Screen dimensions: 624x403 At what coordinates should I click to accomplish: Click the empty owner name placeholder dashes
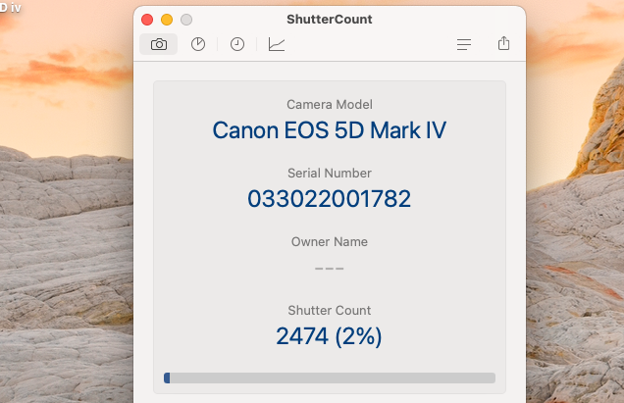(329, 268)
